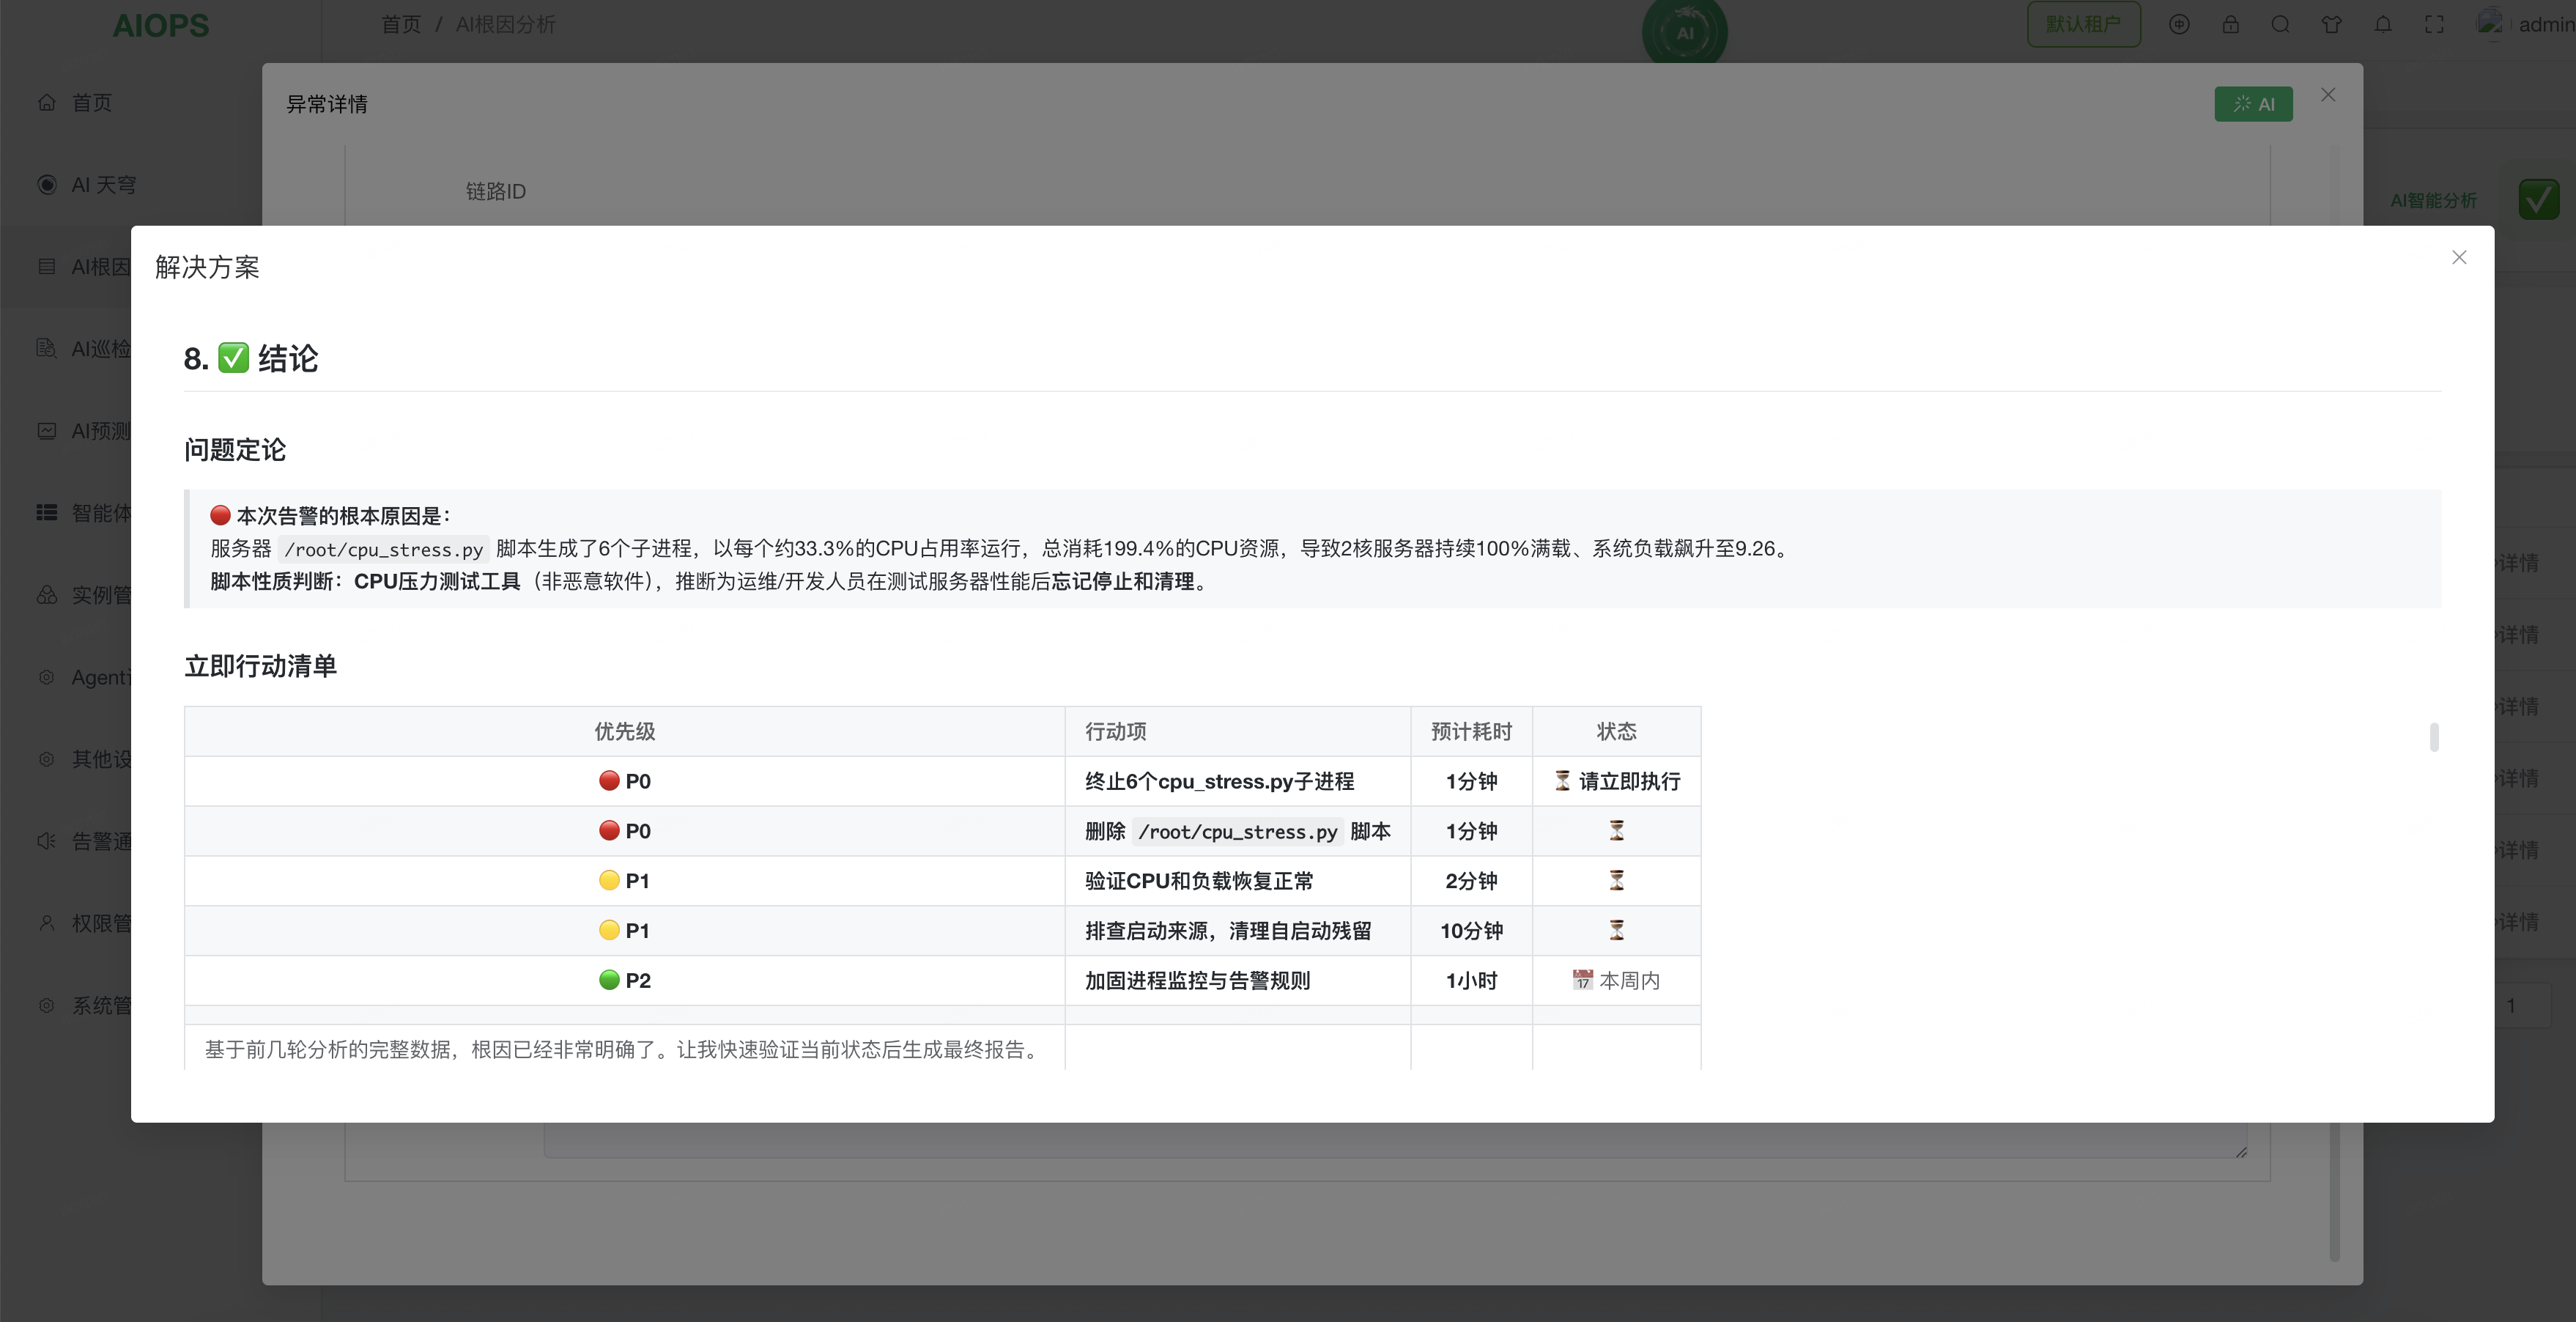Open the search icon in top bar

click(x=2280, y=25)
